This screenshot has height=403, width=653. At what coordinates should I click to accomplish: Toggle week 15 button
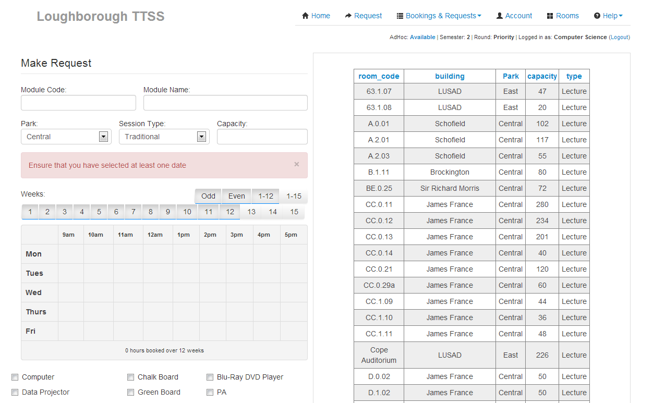tap(294, 212)
